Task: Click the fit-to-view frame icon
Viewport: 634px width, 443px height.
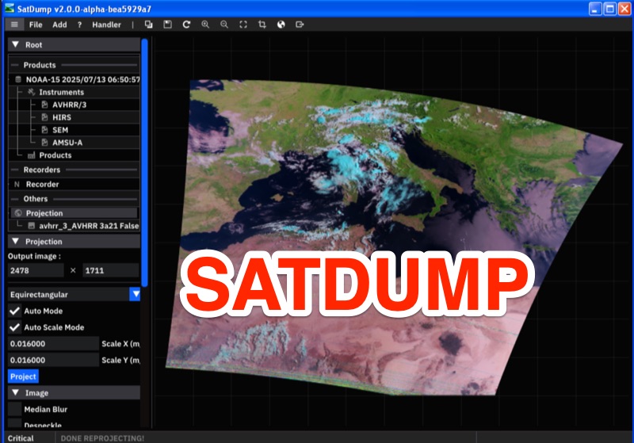Action: point(243,25)
